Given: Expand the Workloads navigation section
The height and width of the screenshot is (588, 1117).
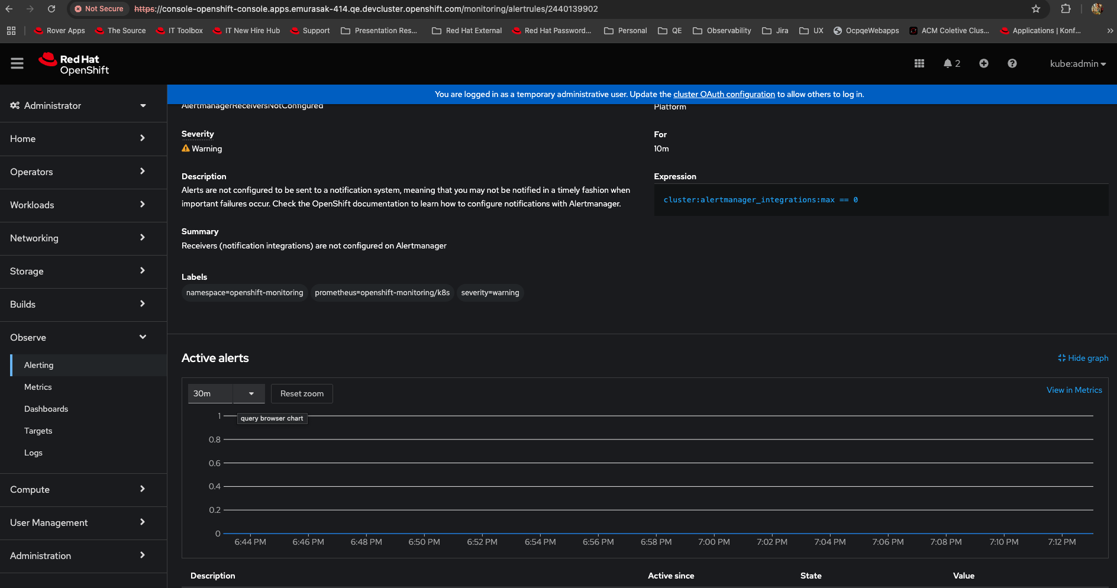Looking at the screenshot, I should pyautogui.click(x=83, y=205).
